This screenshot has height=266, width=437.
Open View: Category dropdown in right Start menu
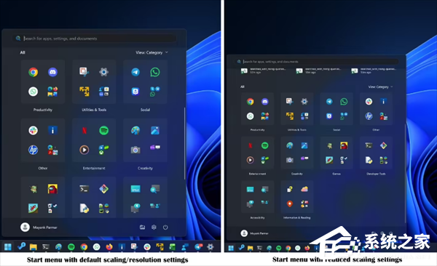pos(380,86)
